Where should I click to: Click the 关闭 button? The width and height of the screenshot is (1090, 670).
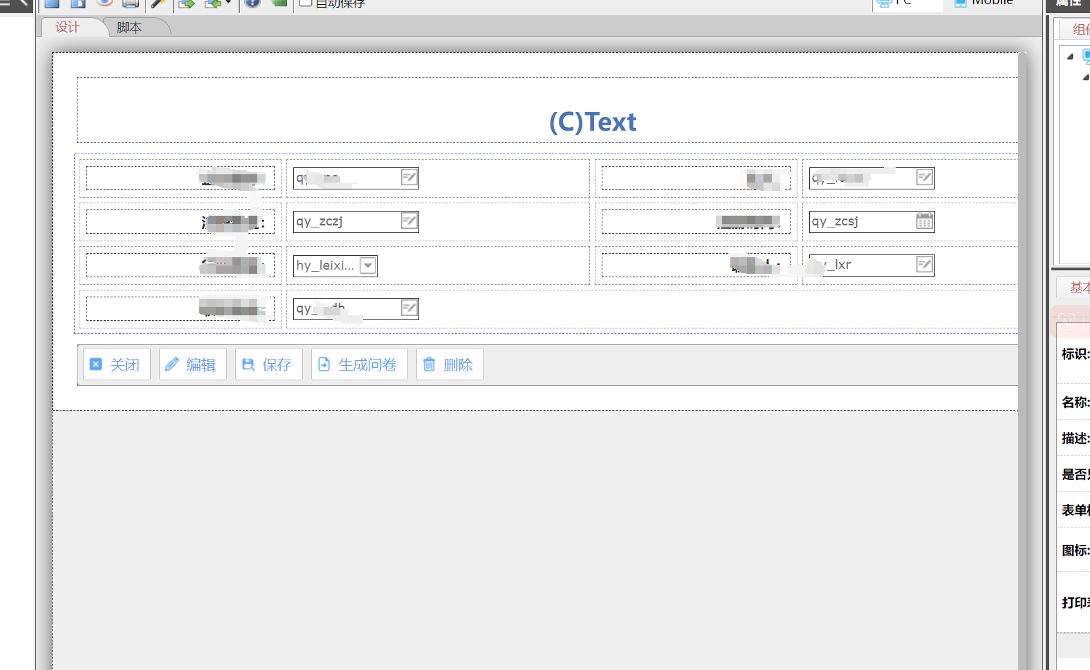(x=117, y=364)
